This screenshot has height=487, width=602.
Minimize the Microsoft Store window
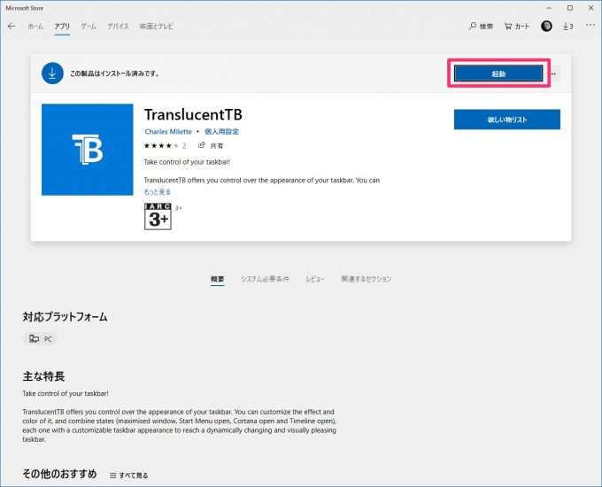[549, 8]
